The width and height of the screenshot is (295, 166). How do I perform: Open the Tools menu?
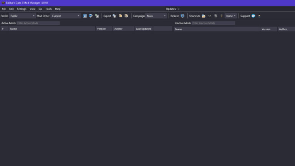coord(48,8)
